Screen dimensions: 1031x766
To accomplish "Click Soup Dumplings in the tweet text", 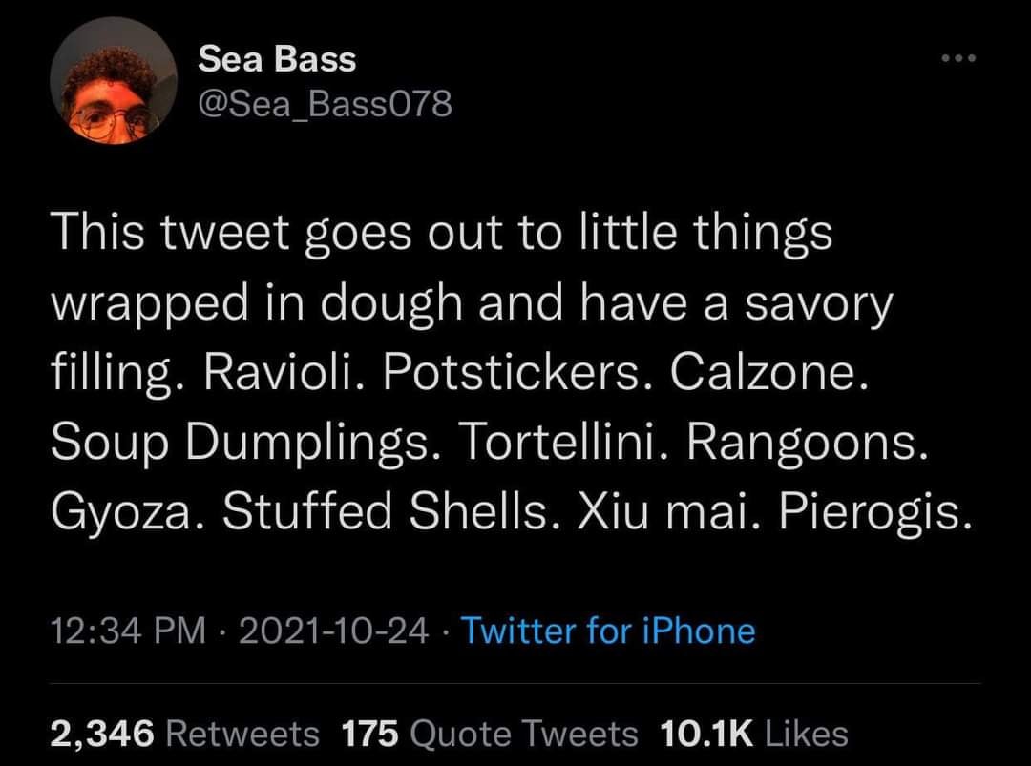I will pyautogui.click(x=247, y=443).
